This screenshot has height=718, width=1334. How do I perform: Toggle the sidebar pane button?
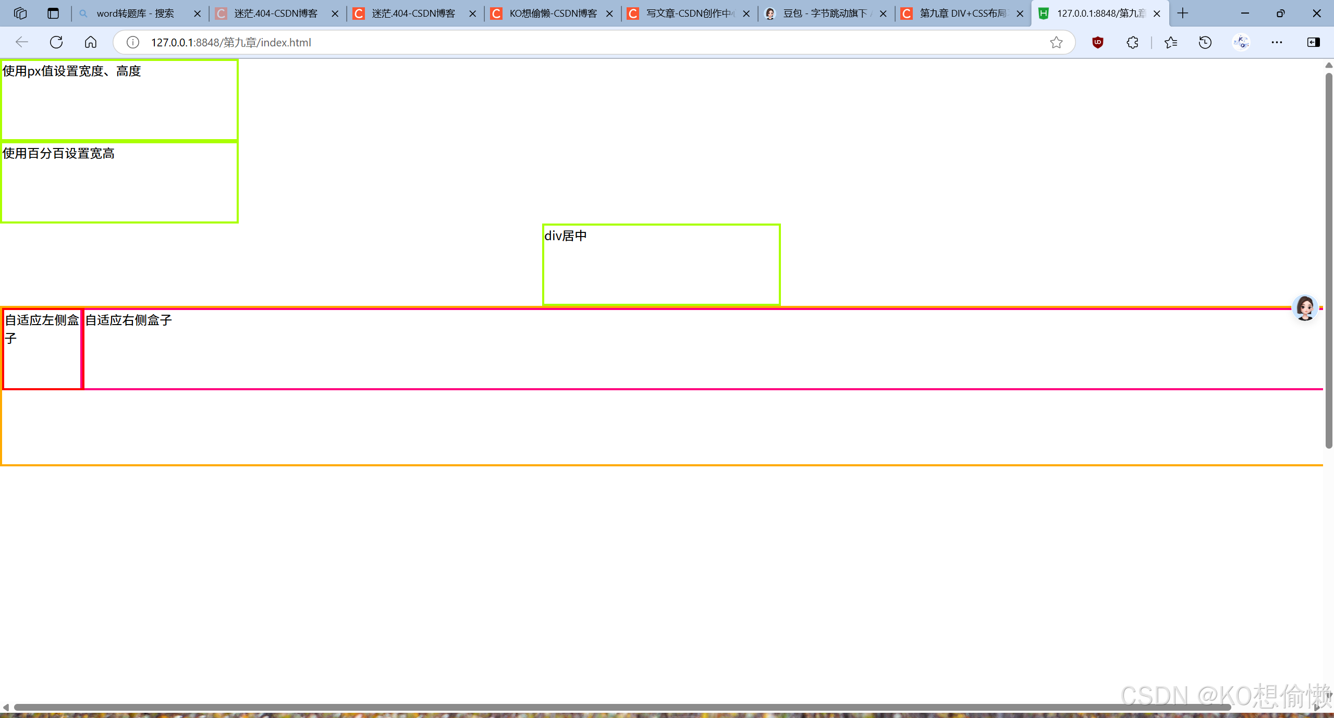point(1313,42)
